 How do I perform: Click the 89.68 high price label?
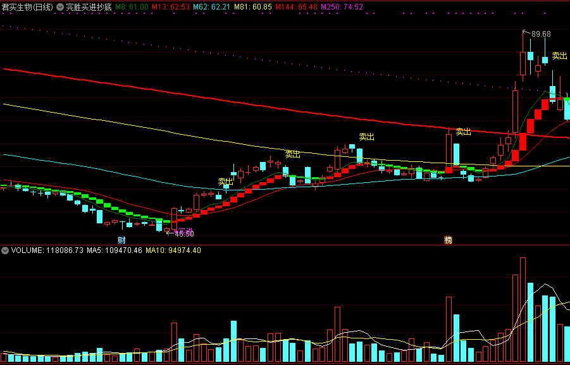(541, 34)
